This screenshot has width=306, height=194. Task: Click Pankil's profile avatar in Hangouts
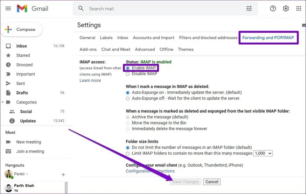[8, 174]
